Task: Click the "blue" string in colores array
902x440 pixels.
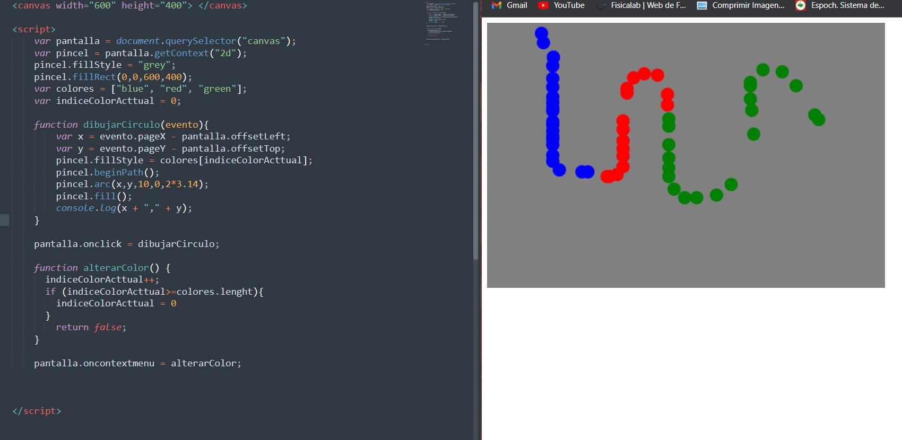Action: tap(133, 89)
